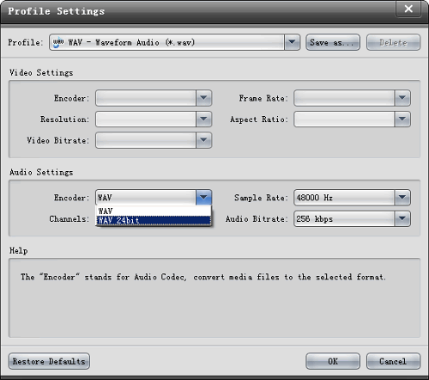Screen dimensions: 429x380
Task: Open the Sample Rate dropdown arrow
Action: pos(402,198)
